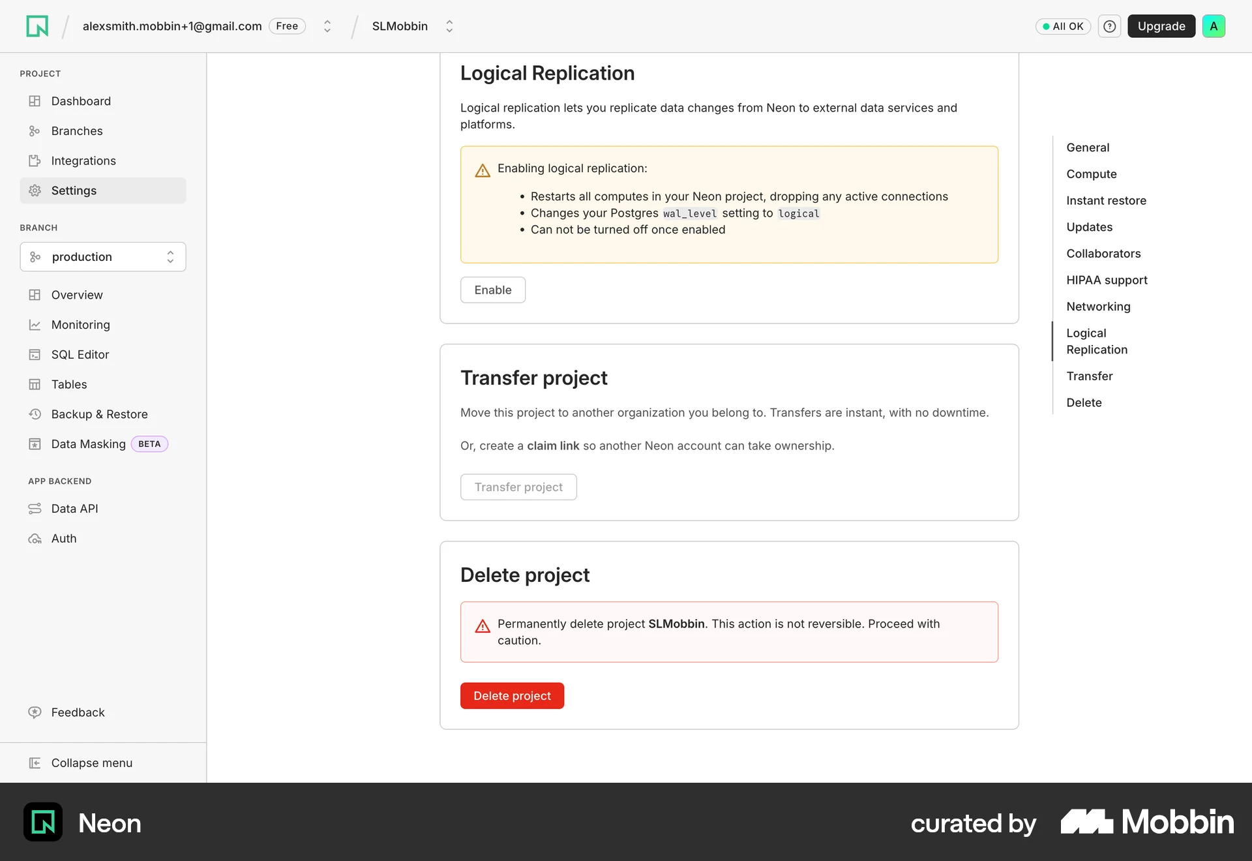The image size is (1252, 861).
Task: Click the Overview icon
Action: point(35,295)
